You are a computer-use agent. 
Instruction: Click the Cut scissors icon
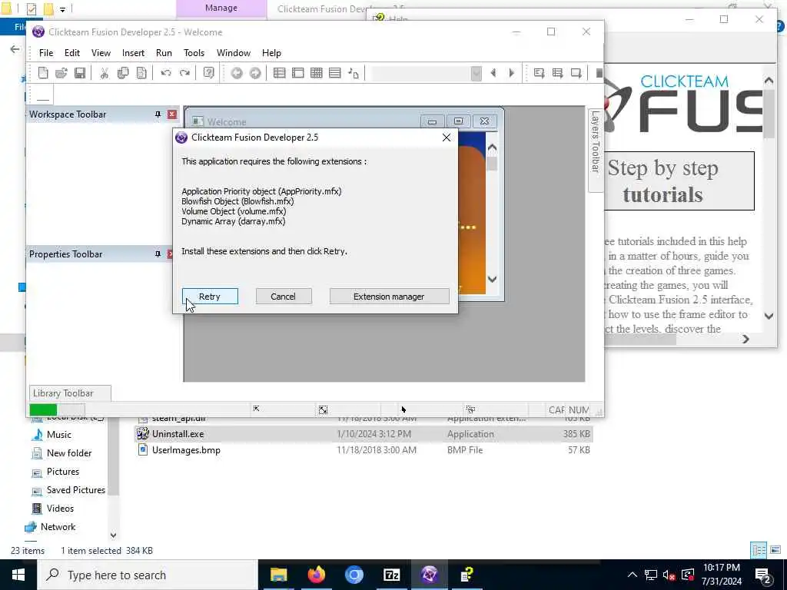point(105,73)
